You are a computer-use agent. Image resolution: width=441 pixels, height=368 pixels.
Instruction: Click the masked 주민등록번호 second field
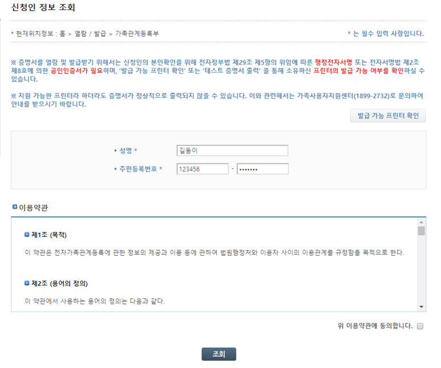click(x=262, y=169)
